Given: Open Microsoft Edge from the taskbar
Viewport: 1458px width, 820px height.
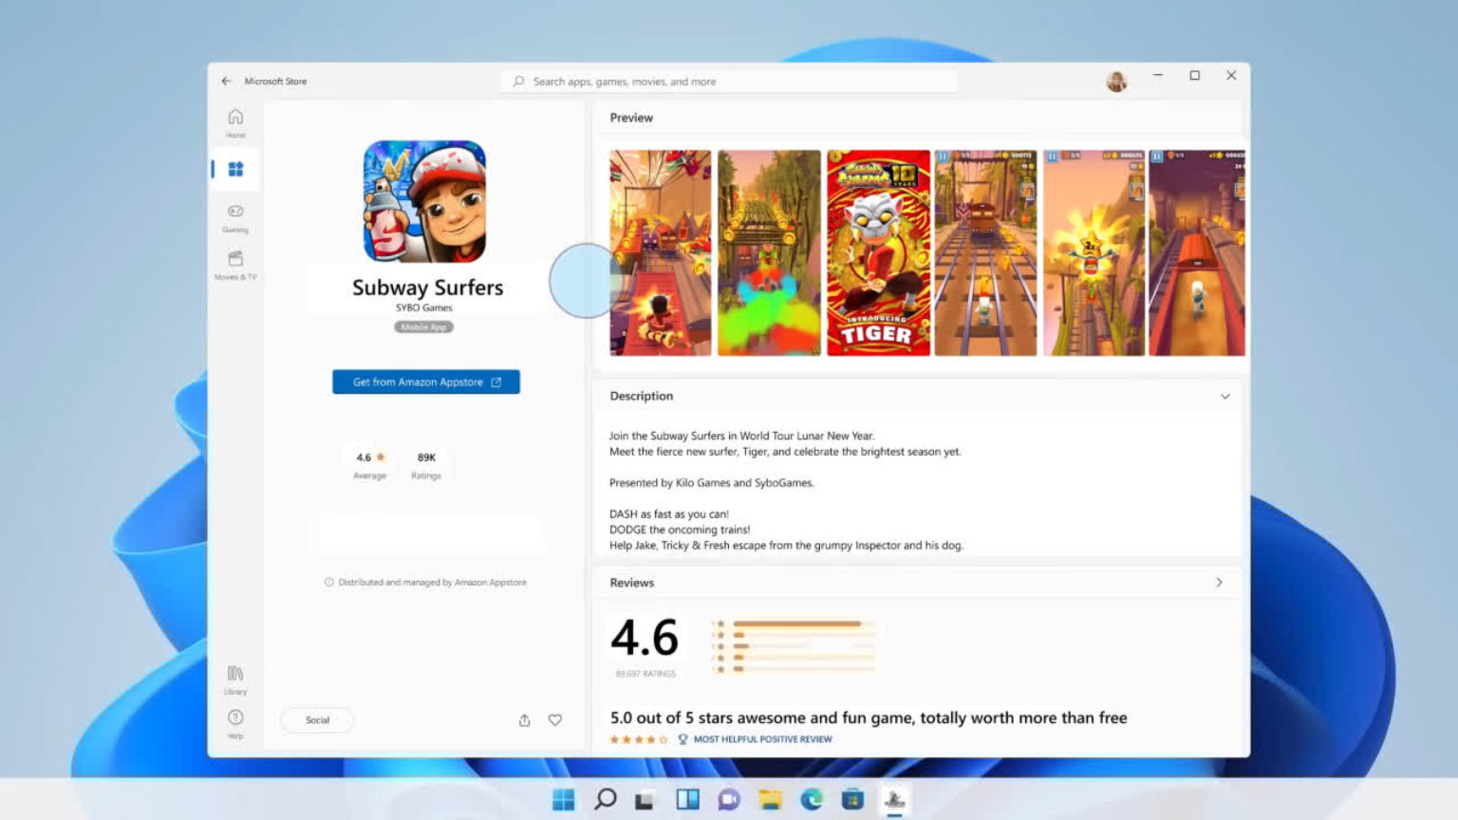Looking at the screenshot, I should coord(811,799).
